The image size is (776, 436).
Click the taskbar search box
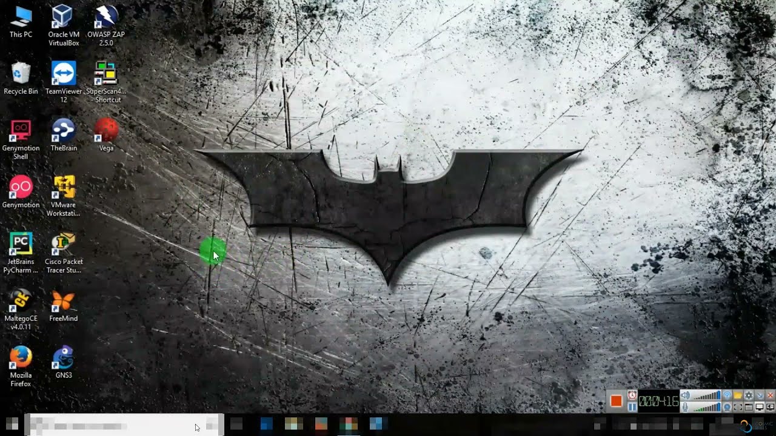(x=124, y=425)
